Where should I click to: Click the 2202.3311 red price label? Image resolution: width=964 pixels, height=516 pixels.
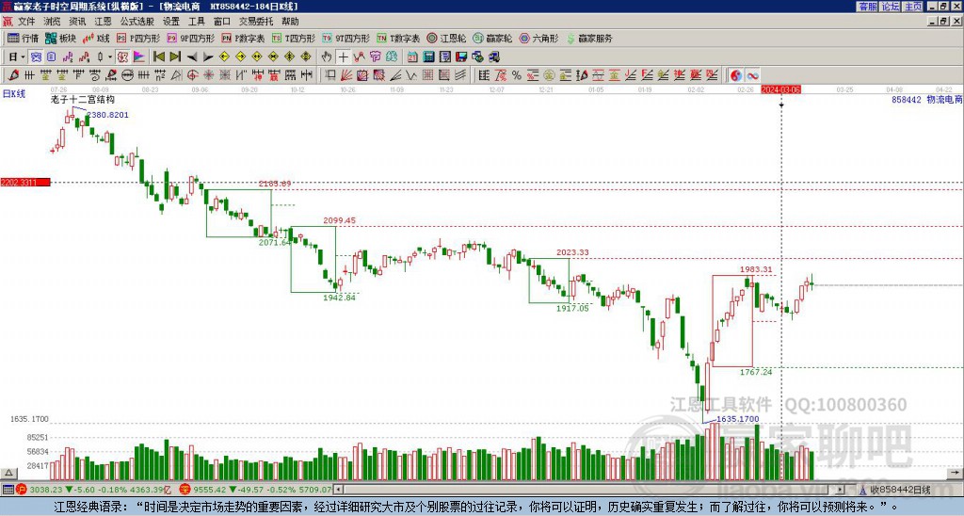tap(25, 183)
